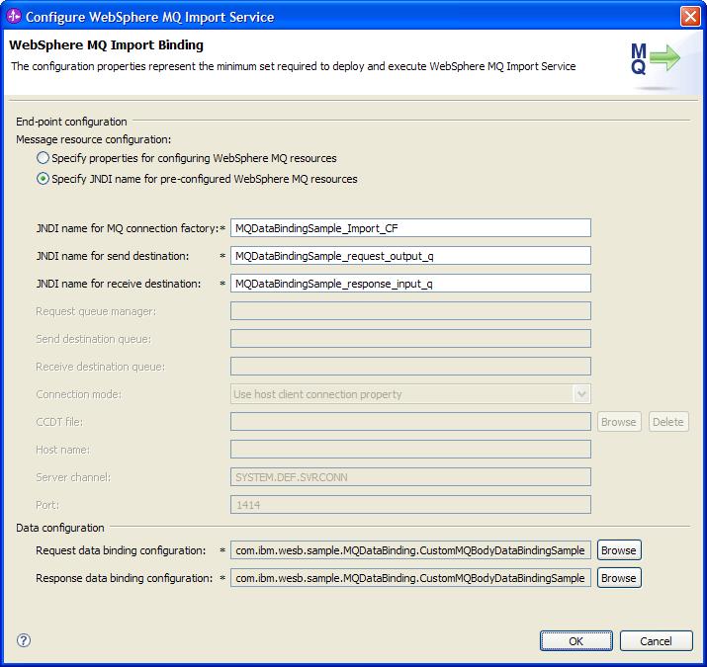Click the 'Host name:' label
Screen dimensions: 707x667
coord(62,450)
